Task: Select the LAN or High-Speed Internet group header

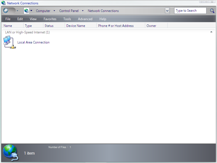Action: [x=27, y=32]
